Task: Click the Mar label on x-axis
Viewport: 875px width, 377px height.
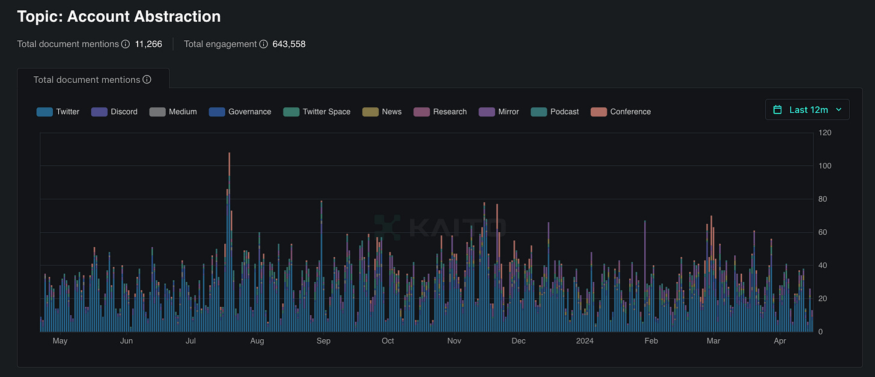Action: pyautogui.click(x=713, y=341)
